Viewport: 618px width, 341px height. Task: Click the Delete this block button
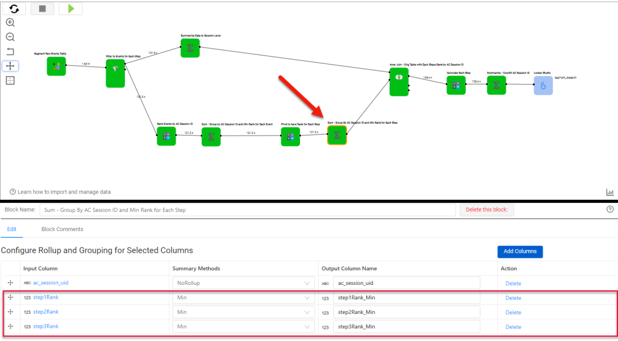point(487,209)
